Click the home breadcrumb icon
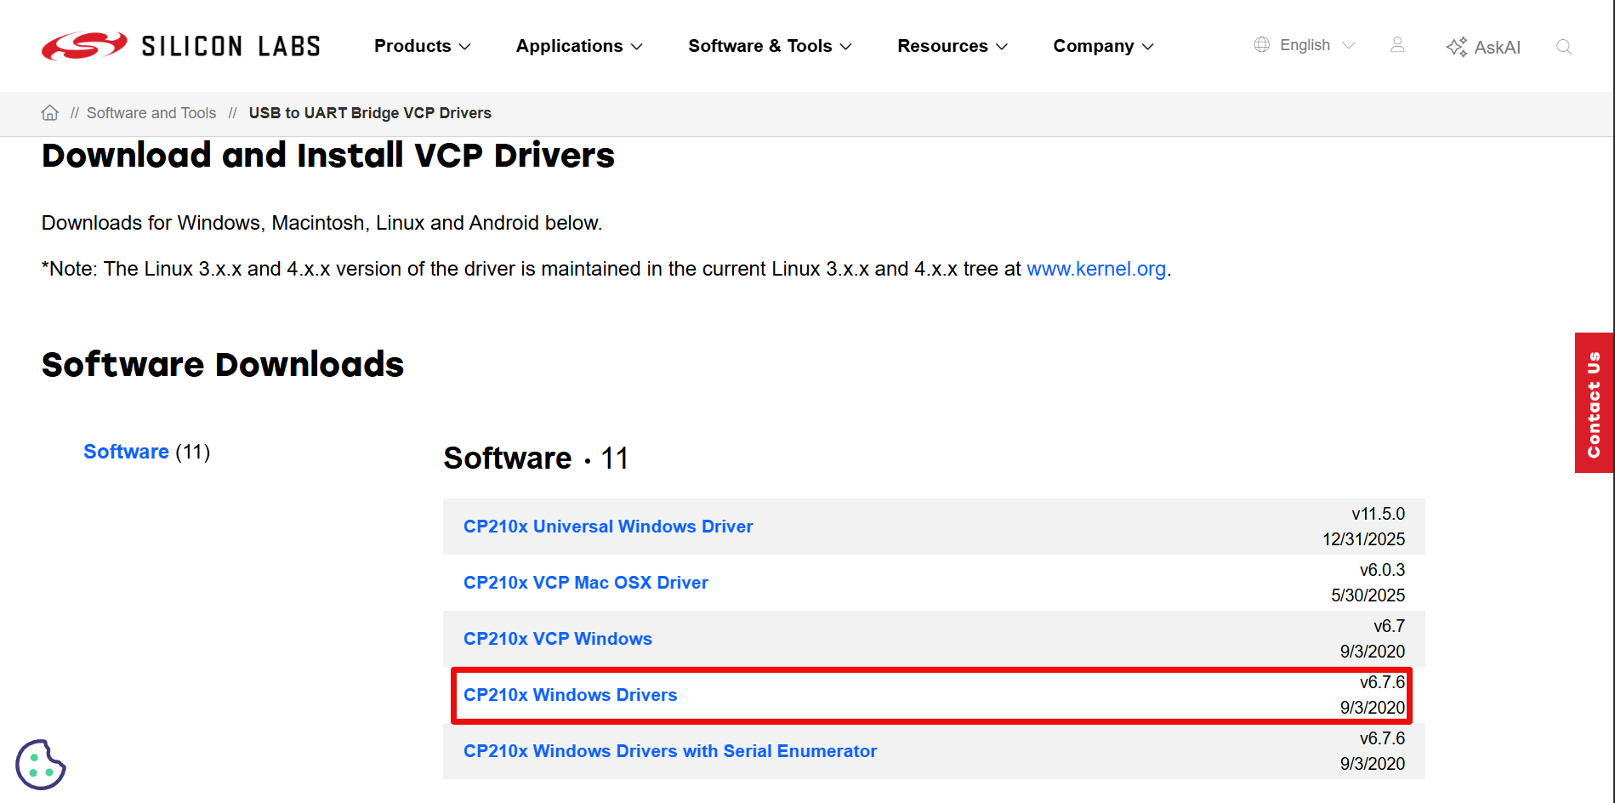Screen dimensions: 1615x803 (50, 113)
